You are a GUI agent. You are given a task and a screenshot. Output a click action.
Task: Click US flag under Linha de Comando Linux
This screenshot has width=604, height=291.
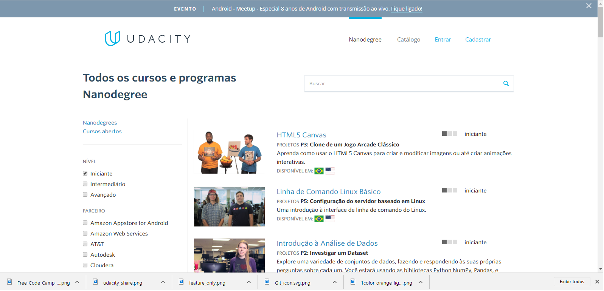(330, 219)
